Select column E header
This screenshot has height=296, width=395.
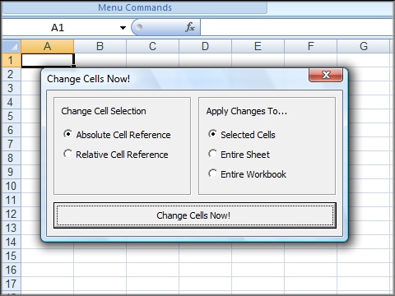coord(258,46)
